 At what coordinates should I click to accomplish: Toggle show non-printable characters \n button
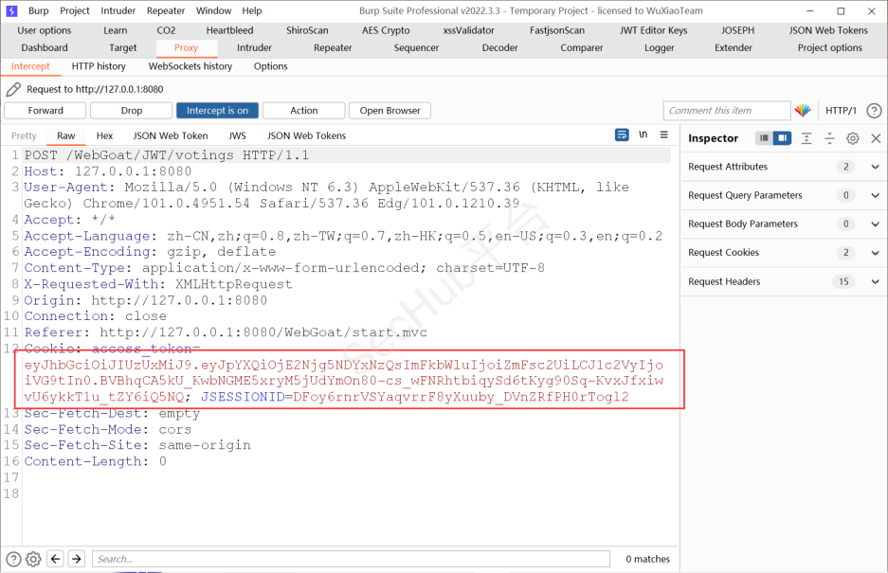coord(643,135)
